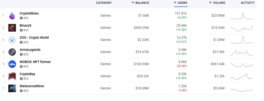Click the Games category for ArmzLegends
Screen dimensions: 264x101
point(105,52)
